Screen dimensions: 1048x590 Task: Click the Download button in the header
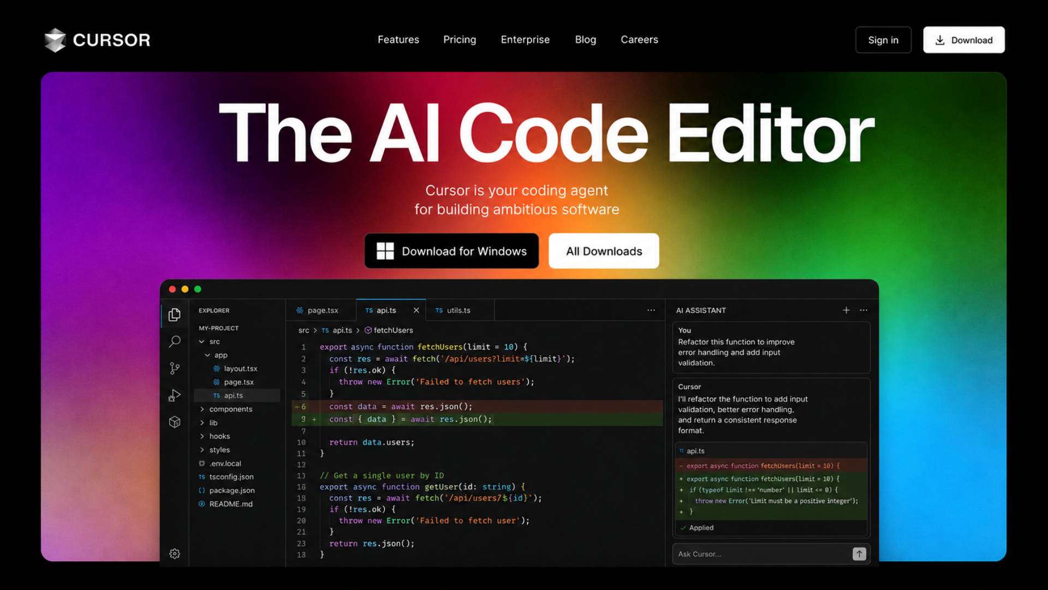click(964, 40)
